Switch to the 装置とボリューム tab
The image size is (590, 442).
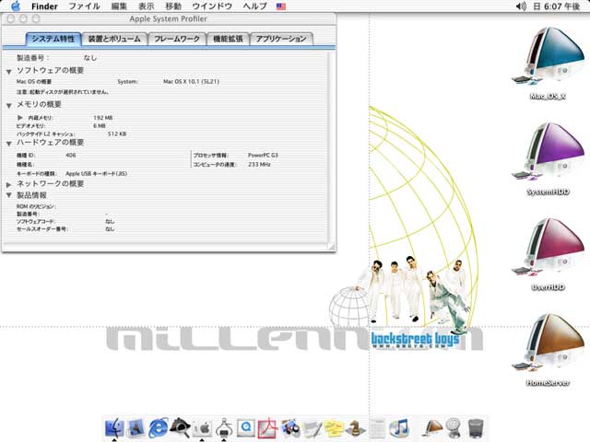coord(114,39)
